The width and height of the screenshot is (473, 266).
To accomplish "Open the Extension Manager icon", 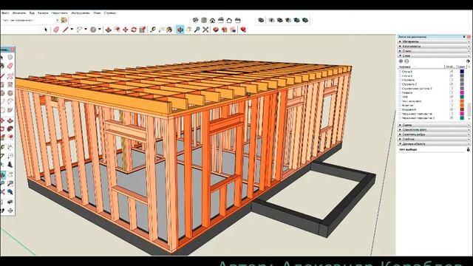I will point(243,30).
